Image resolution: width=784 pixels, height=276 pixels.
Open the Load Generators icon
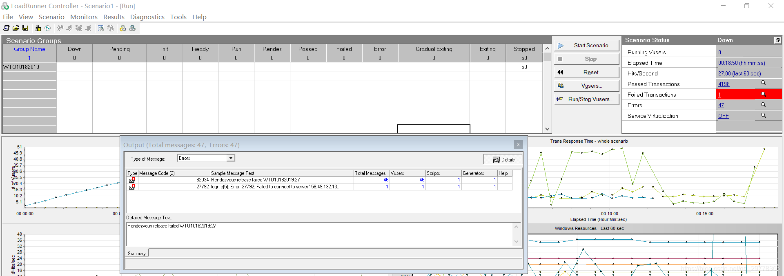point(38,28)
